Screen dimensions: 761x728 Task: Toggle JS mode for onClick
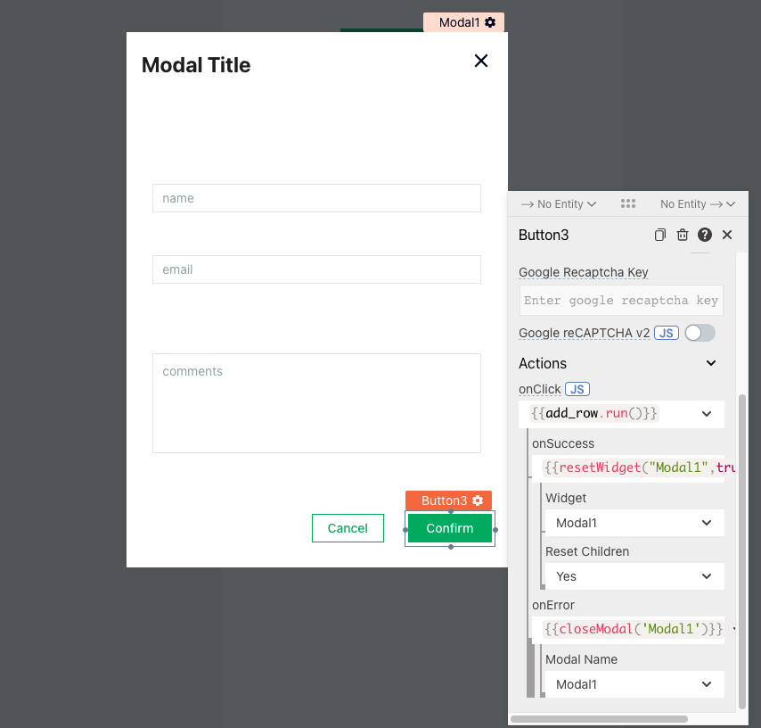pyautogui.click(x=577, y=389)
